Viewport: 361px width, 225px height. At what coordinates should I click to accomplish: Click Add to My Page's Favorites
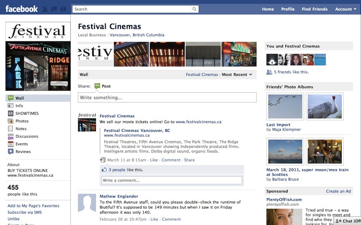33,206
